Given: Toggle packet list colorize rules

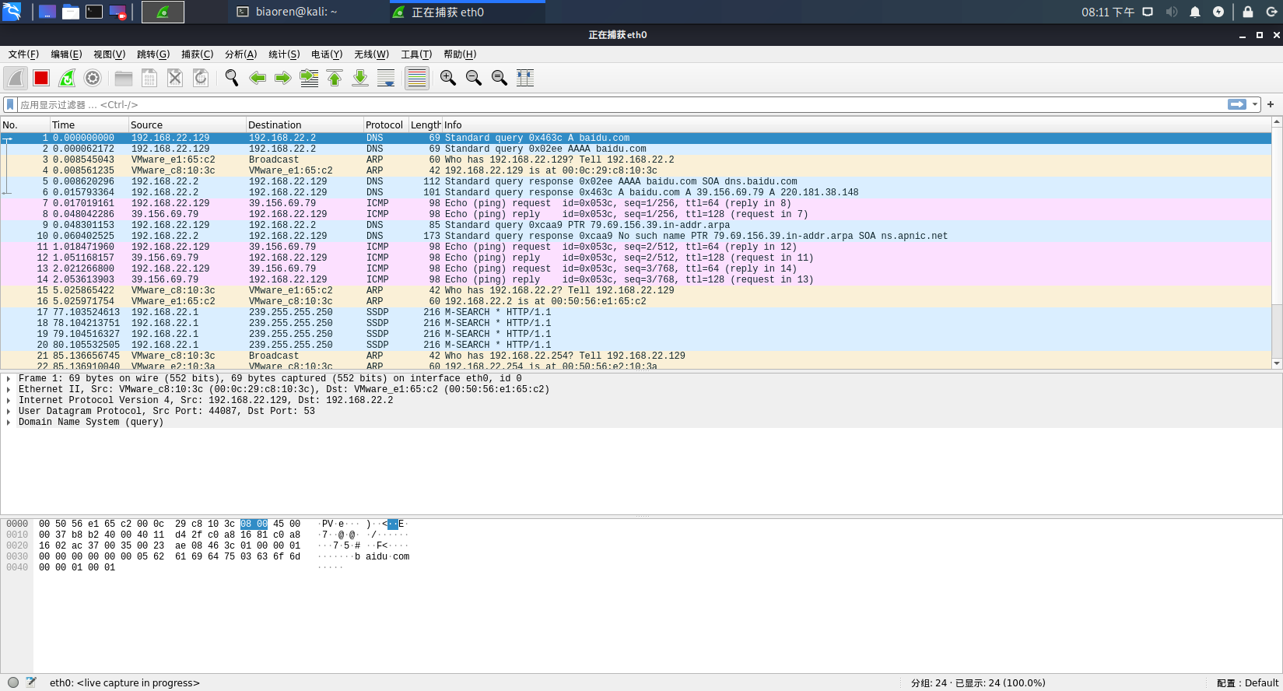Looking at the screenshot, I should 417,78.
